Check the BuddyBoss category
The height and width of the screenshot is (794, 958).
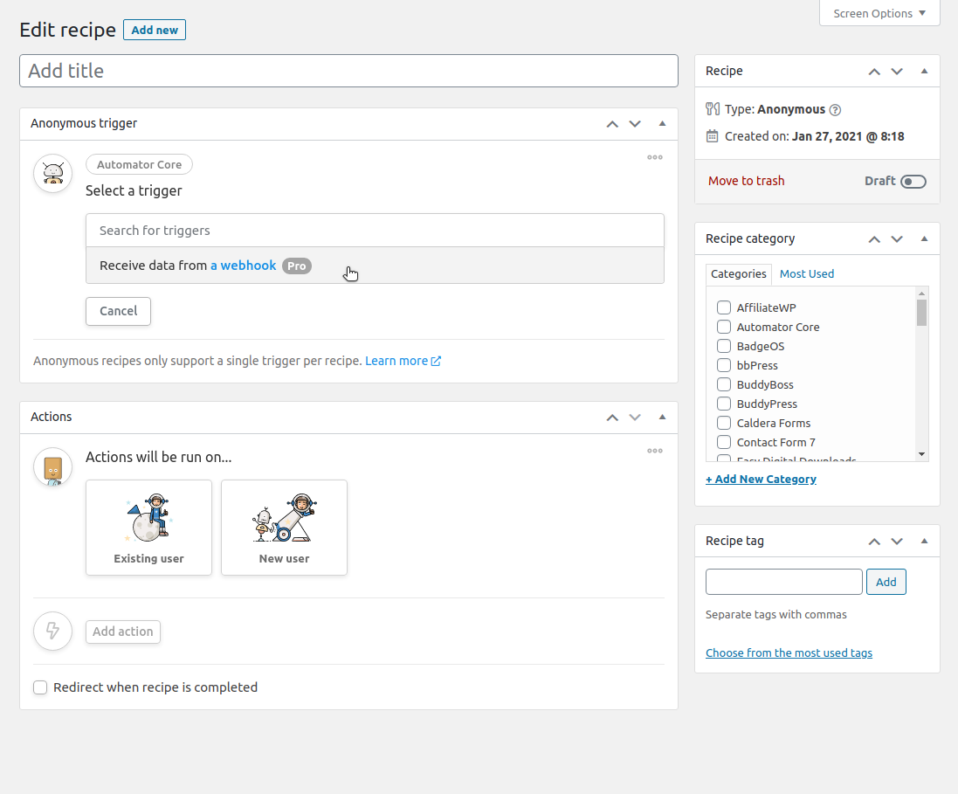pyautogui.click(x=723, y=384)
